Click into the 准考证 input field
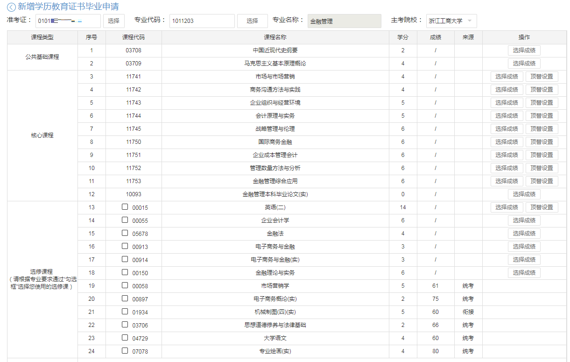 pos(68,21)
